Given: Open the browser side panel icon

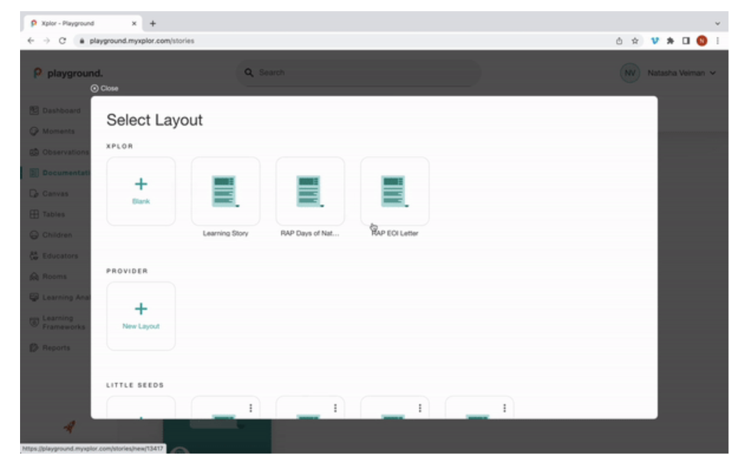Looking at the screenshot, I should [686, 41].
